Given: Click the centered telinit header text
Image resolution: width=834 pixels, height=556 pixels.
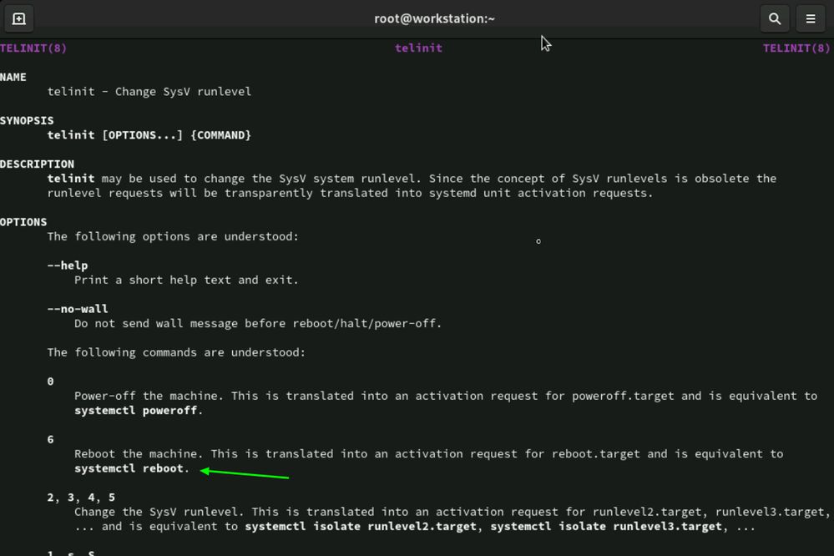Looking at the screenshot, I should click(418, 48).
